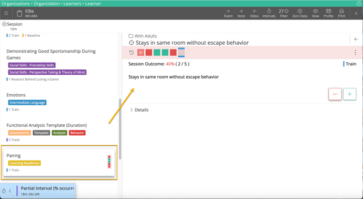Open the Filter with 27 targets
Screen dimensions: 363x199
tap(284, 13)
